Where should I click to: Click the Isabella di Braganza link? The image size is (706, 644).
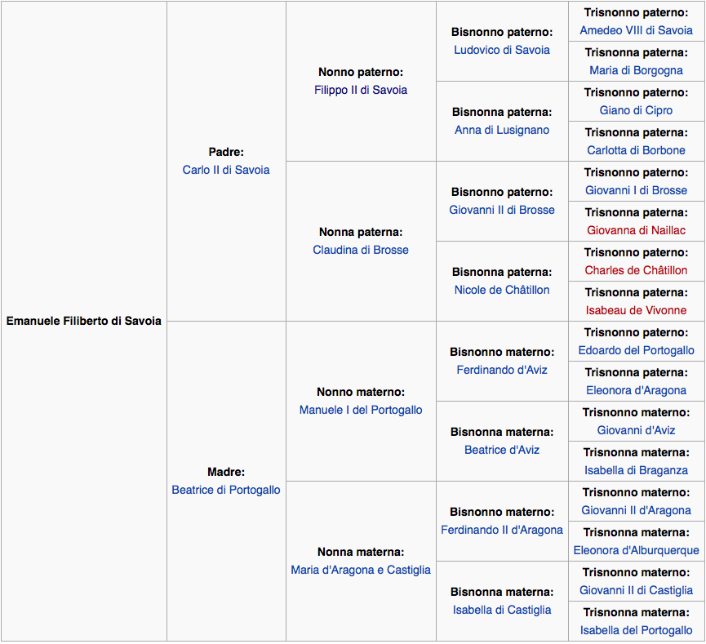pos(636,470)
